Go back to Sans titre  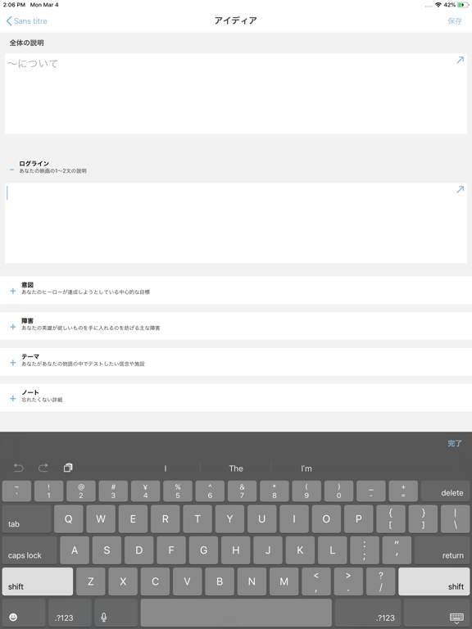[26, 20]
